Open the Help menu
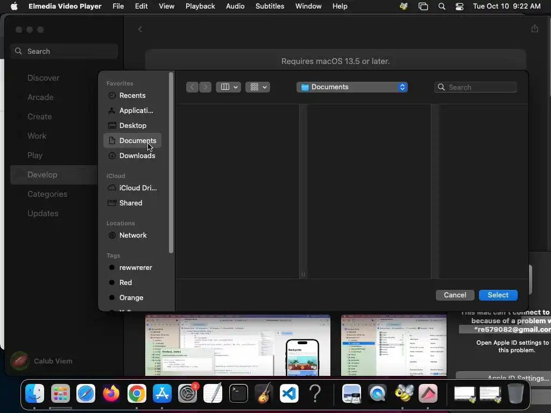 340,6
